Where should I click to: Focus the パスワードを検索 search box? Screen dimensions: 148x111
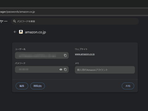(75, 21)
